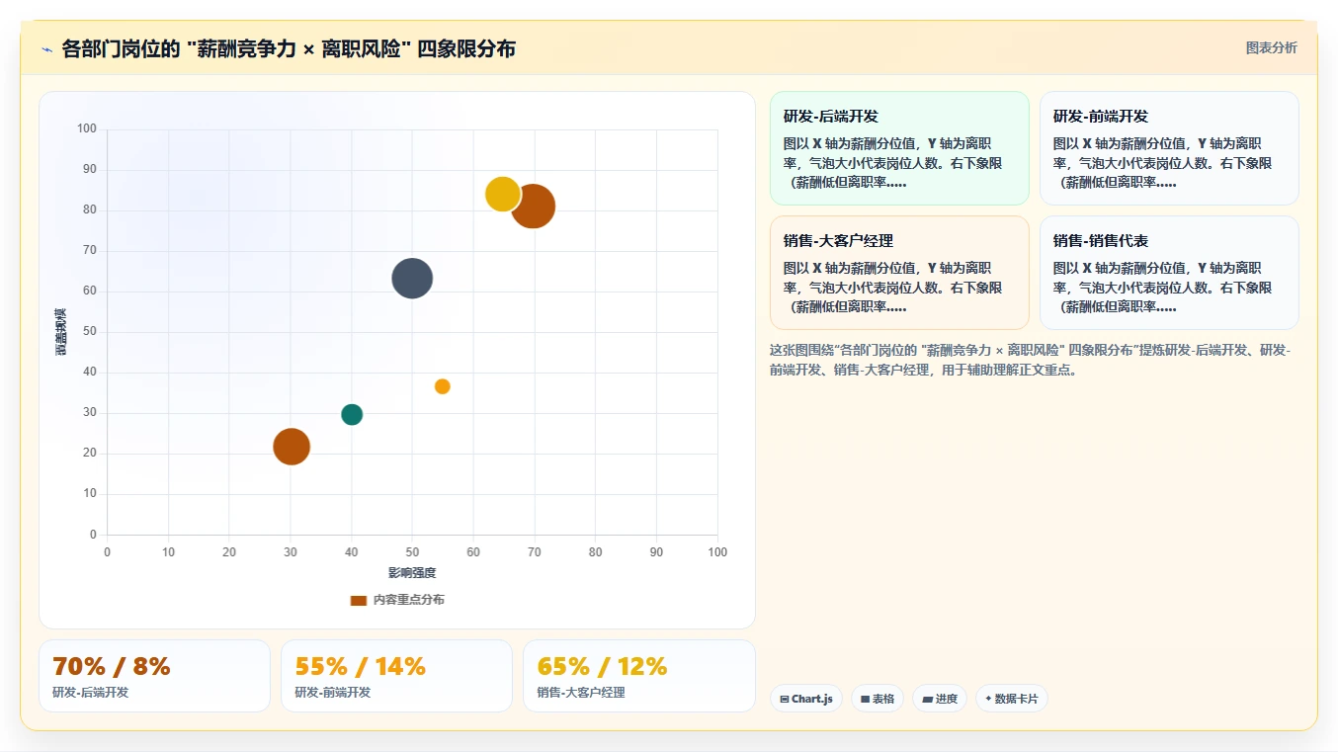Open the 研发-前端开发 info card
This screenshot has width=1338, height=752.
(x=1169, y=148)
